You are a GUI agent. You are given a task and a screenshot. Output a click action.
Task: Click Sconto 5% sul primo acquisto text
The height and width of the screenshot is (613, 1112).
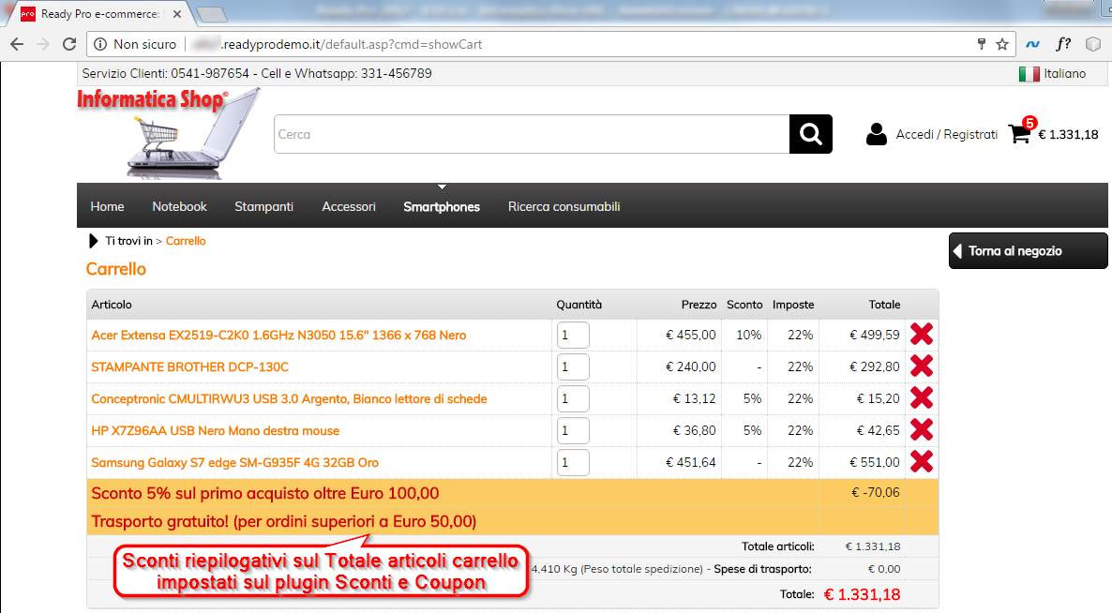[x=265, y=493]
